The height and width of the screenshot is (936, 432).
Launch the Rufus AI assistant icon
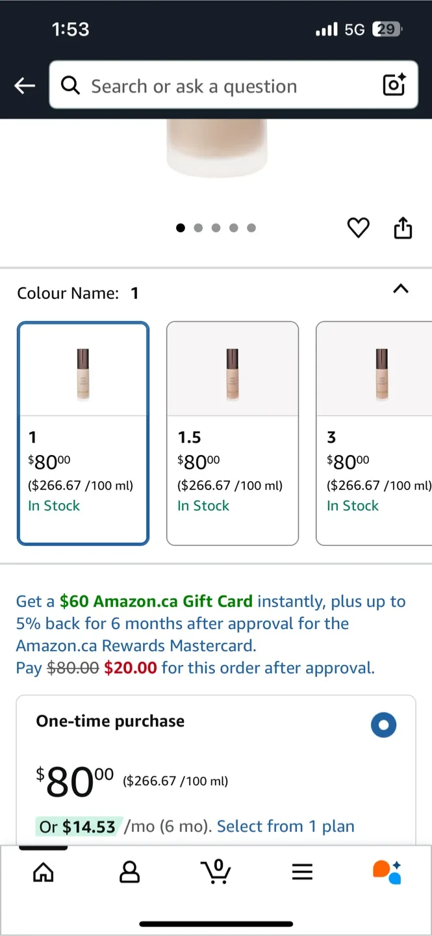387,872
